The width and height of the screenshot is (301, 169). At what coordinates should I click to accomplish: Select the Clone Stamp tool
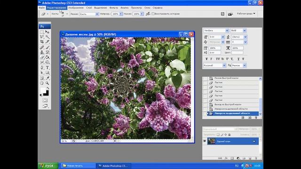click(x=42, y=52)
